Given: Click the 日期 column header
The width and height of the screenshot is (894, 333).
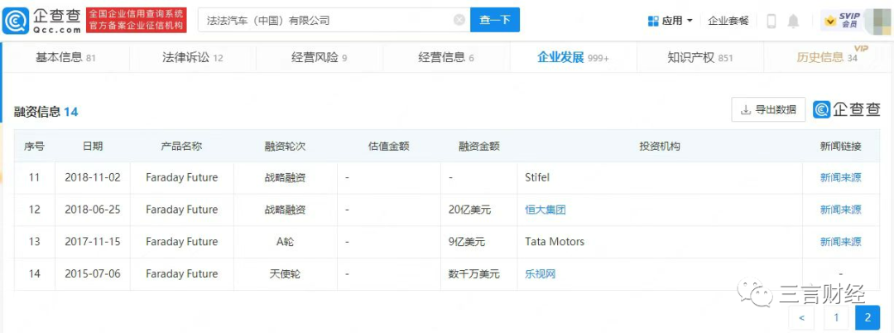Looking at the screenshot, I should point(93,146).
